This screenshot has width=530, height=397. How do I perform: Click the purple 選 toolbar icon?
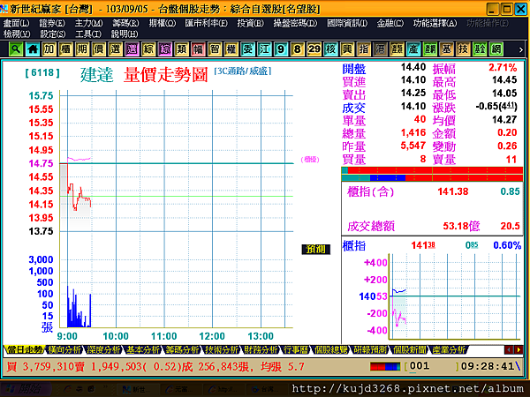(132, 49)
